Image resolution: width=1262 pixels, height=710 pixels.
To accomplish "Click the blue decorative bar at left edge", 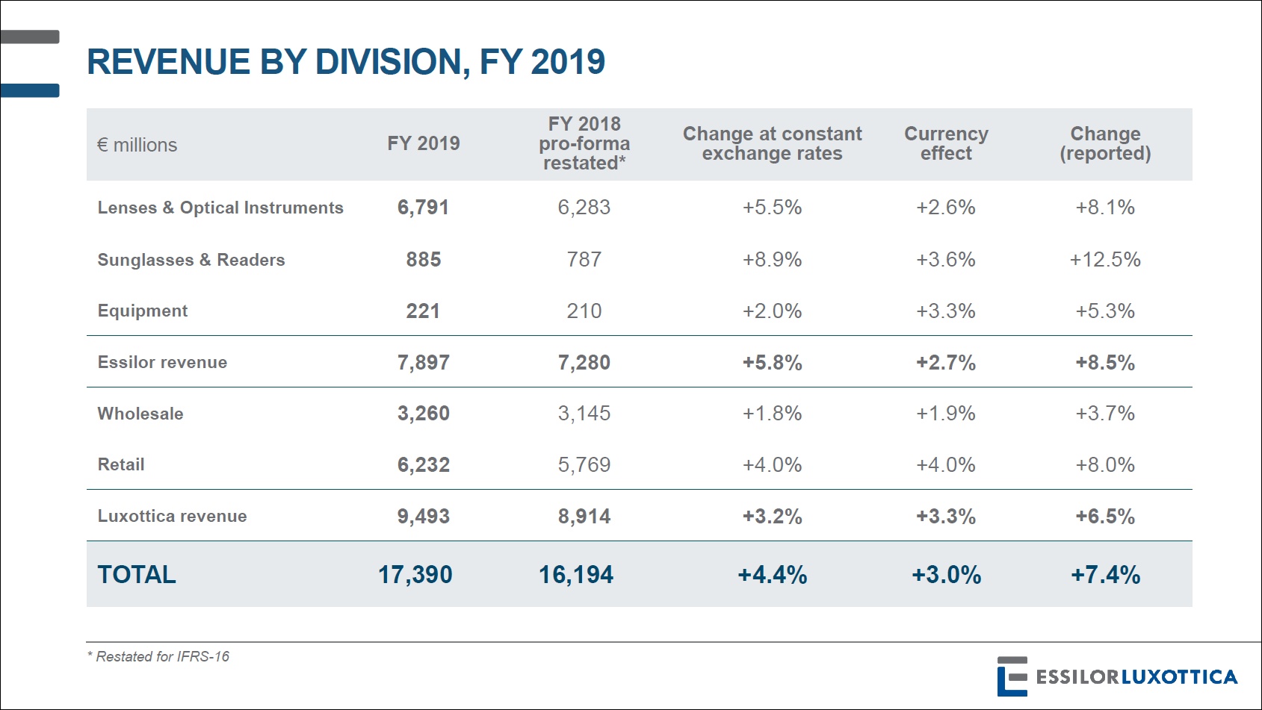I will click(30, 90).
